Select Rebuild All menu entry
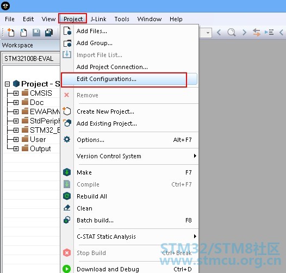 pos(129,196)
